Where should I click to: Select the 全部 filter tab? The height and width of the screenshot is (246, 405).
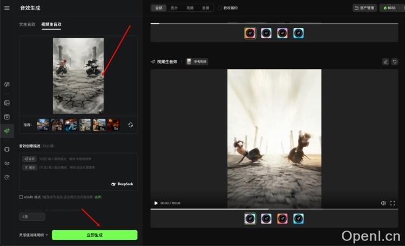(x=158, y=8)
